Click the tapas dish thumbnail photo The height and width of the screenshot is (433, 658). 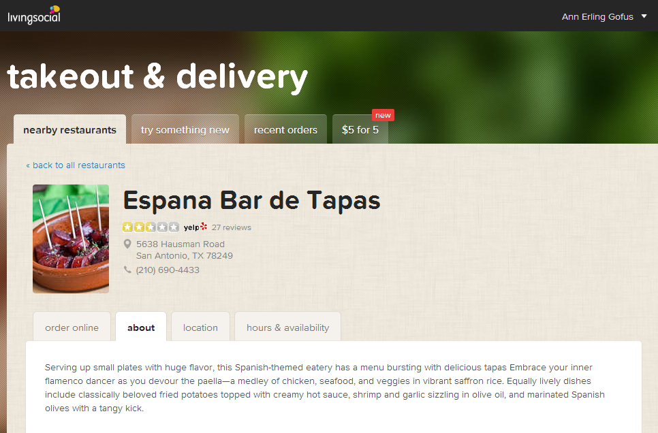point(71,238)
